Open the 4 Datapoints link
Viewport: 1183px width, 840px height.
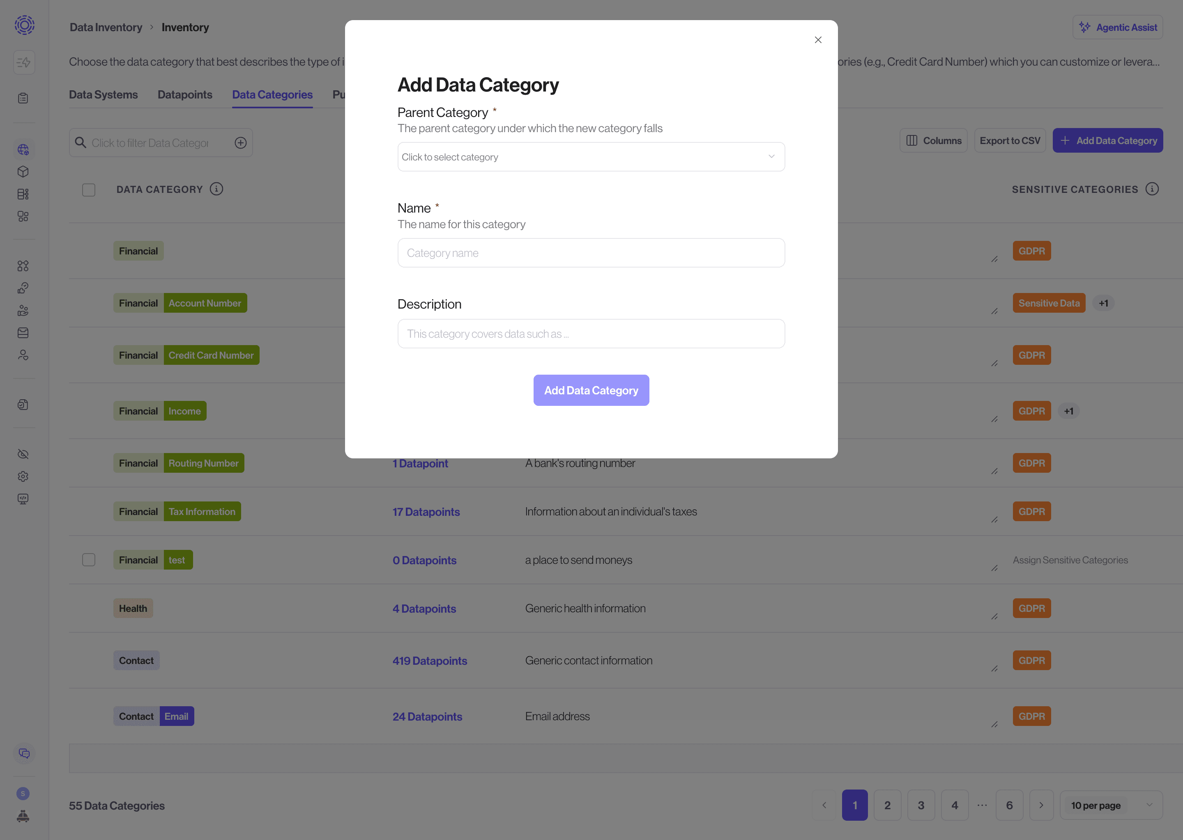click(x=424, y=609)
